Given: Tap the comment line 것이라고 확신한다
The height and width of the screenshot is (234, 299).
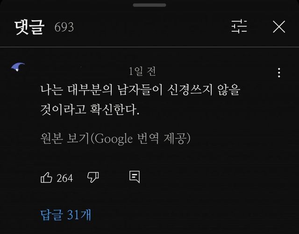Looking at the screenshot, I should pos(90,110).
